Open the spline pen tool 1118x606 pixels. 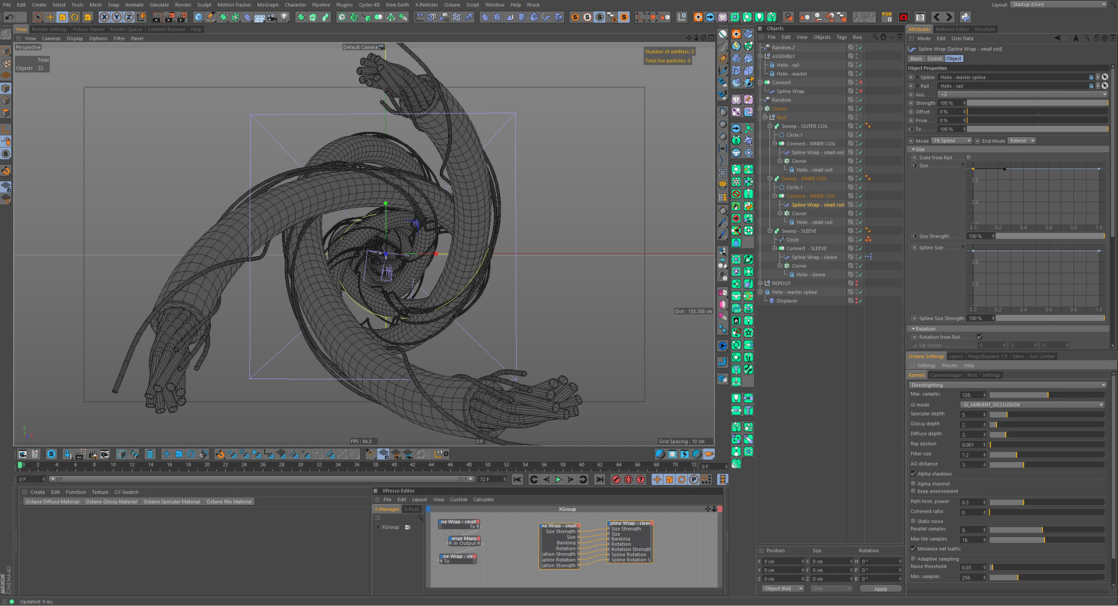[x=211, y=17]
